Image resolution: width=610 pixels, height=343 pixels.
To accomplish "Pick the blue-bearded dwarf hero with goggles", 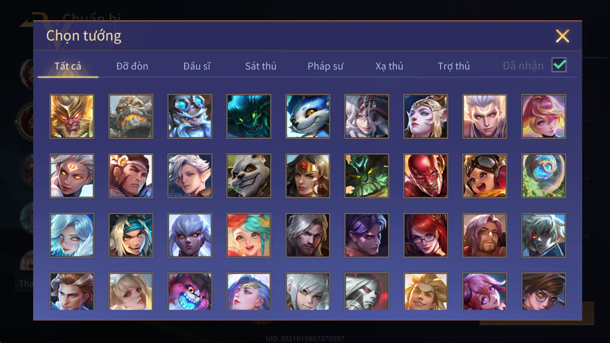I will (x=190, y=117).
